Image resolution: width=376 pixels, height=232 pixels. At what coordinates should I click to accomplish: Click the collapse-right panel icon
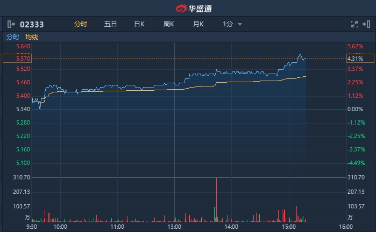coord(366,24)
